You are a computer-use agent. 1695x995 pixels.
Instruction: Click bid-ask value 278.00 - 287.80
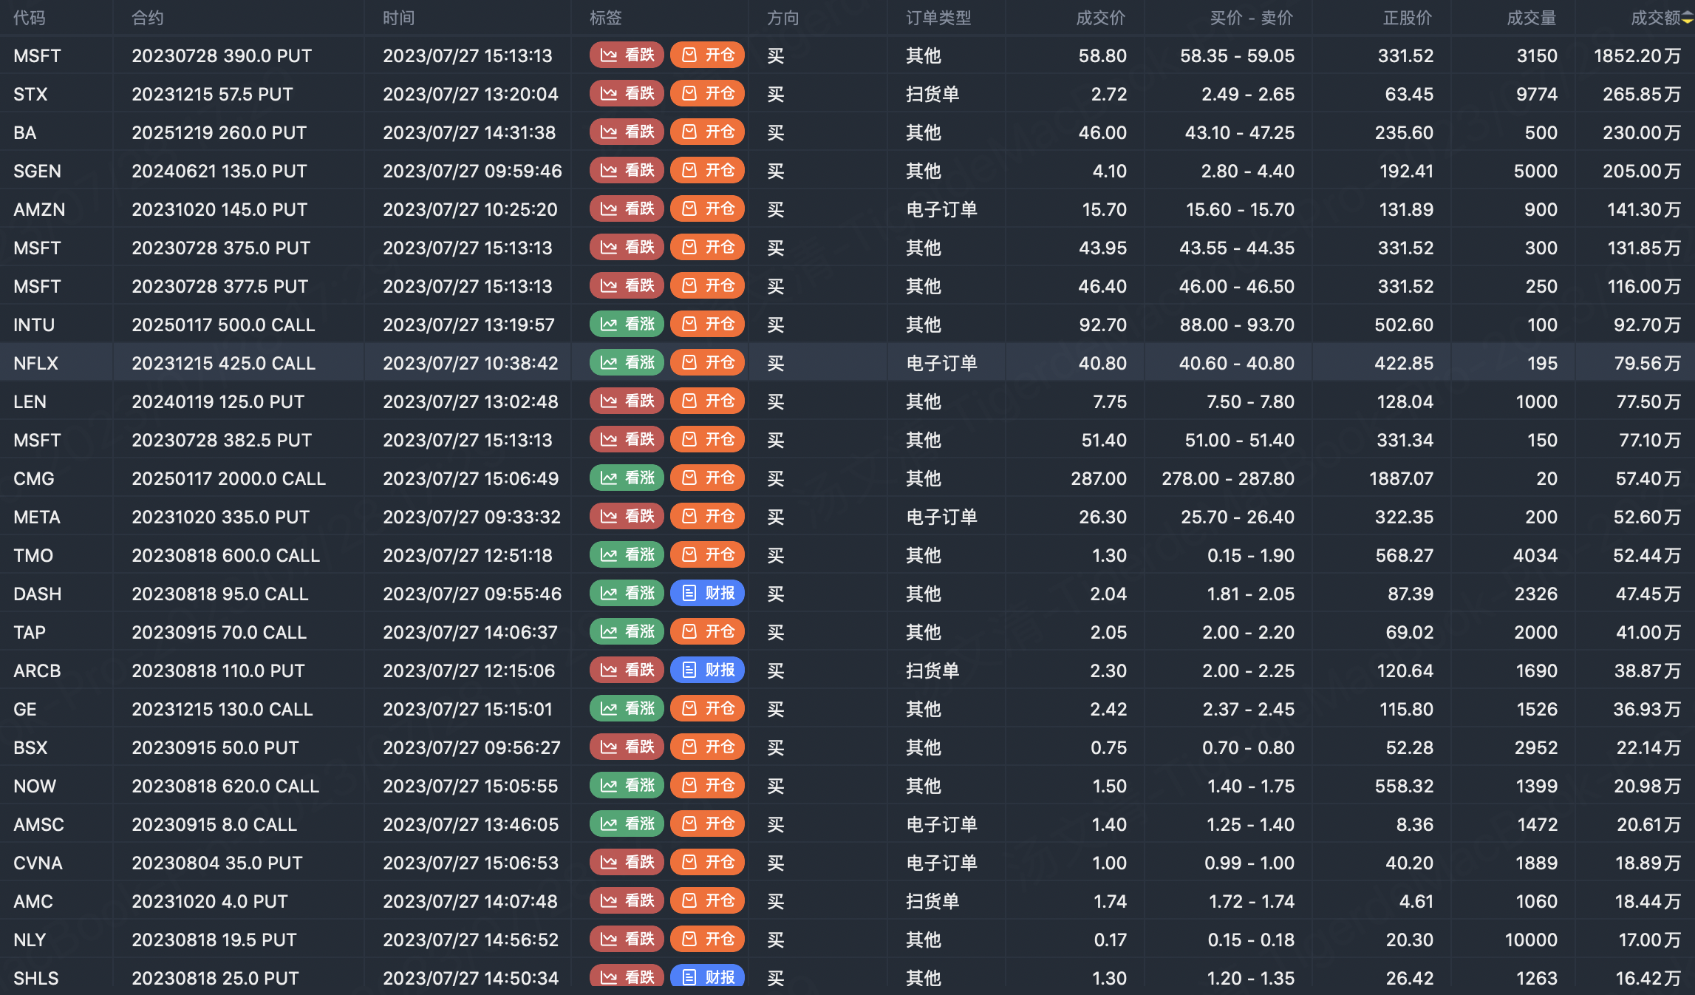1228,478
